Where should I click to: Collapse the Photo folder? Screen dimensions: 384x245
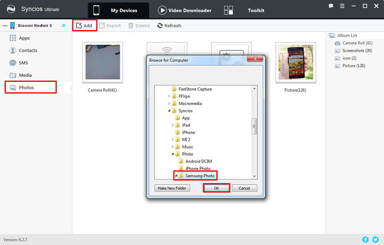(x=172, y=154)
